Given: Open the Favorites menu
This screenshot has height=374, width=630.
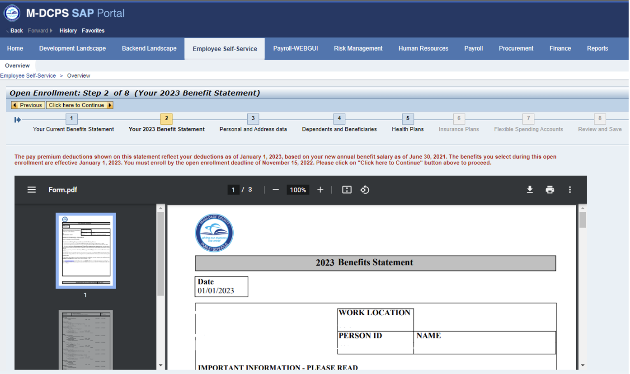Looking at the screenshot, I should click(93, 30).
